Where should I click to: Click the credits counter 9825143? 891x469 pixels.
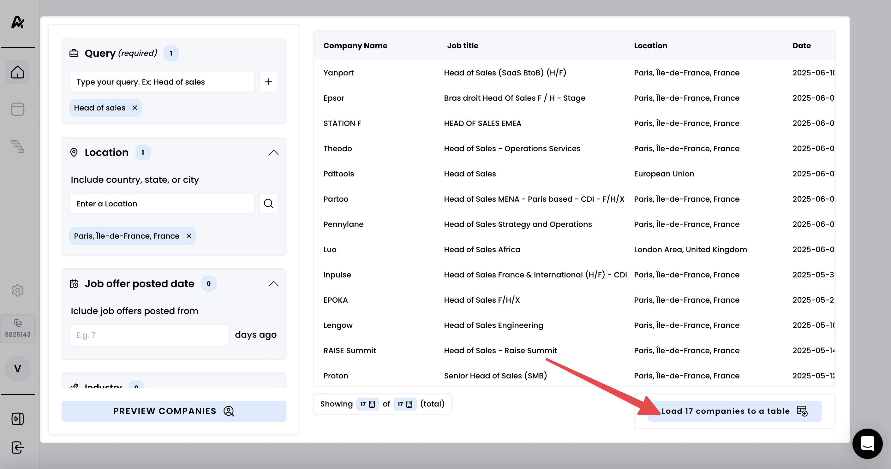click(17, 329)
